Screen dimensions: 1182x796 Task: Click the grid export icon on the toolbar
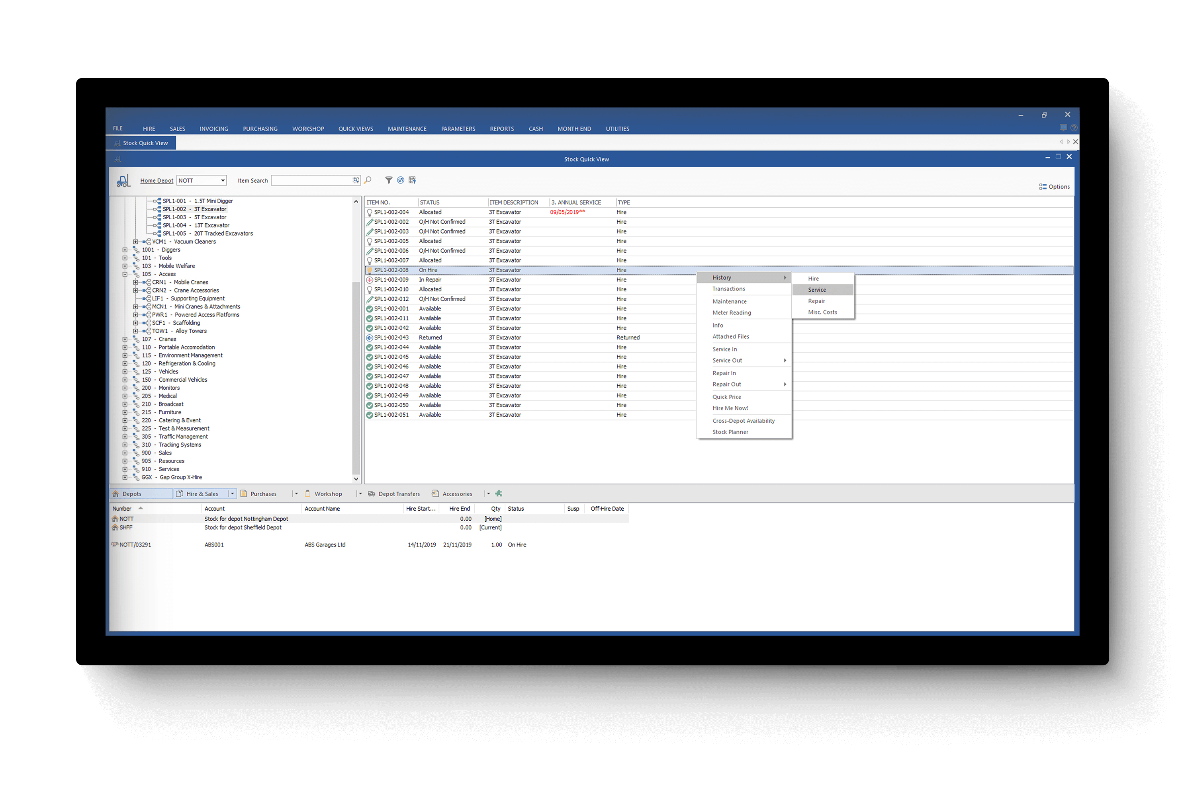click(412, 180)
